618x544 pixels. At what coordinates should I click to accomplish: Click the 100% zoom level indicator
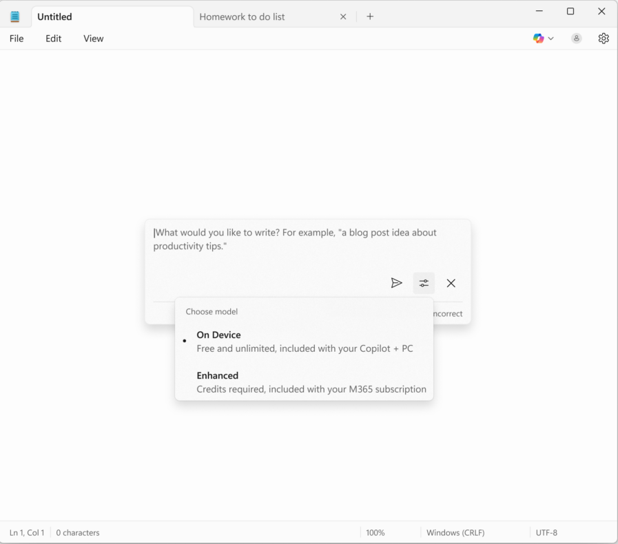coord(375,532)
